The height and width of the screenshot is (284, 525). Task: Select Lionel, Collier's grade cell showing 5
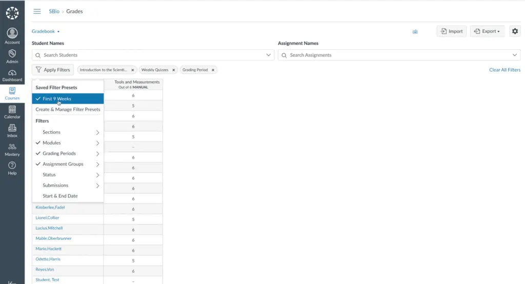point(133,219)
